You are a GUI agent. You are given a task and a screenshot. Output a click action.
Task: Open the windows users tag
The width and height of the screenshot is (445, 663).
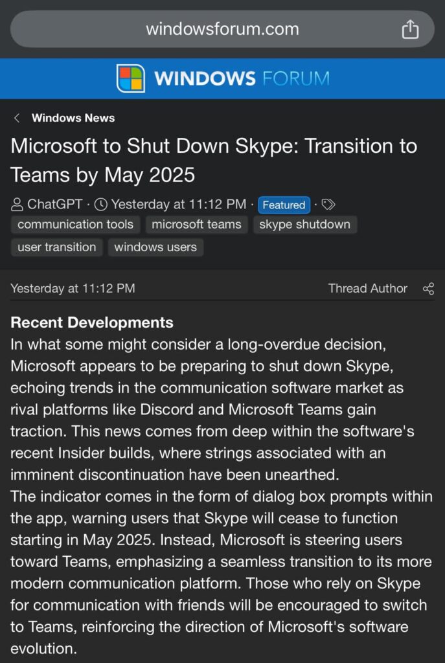click(x=155, y=247)
